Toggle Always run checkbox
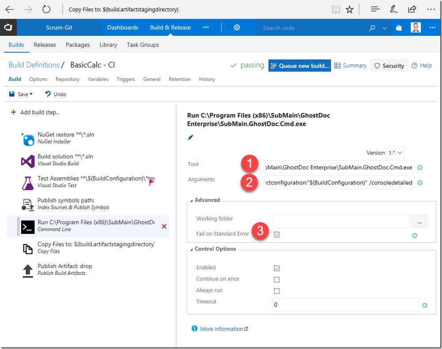The width and height of the screenshot is (442, 349). (x=277, y=291)
